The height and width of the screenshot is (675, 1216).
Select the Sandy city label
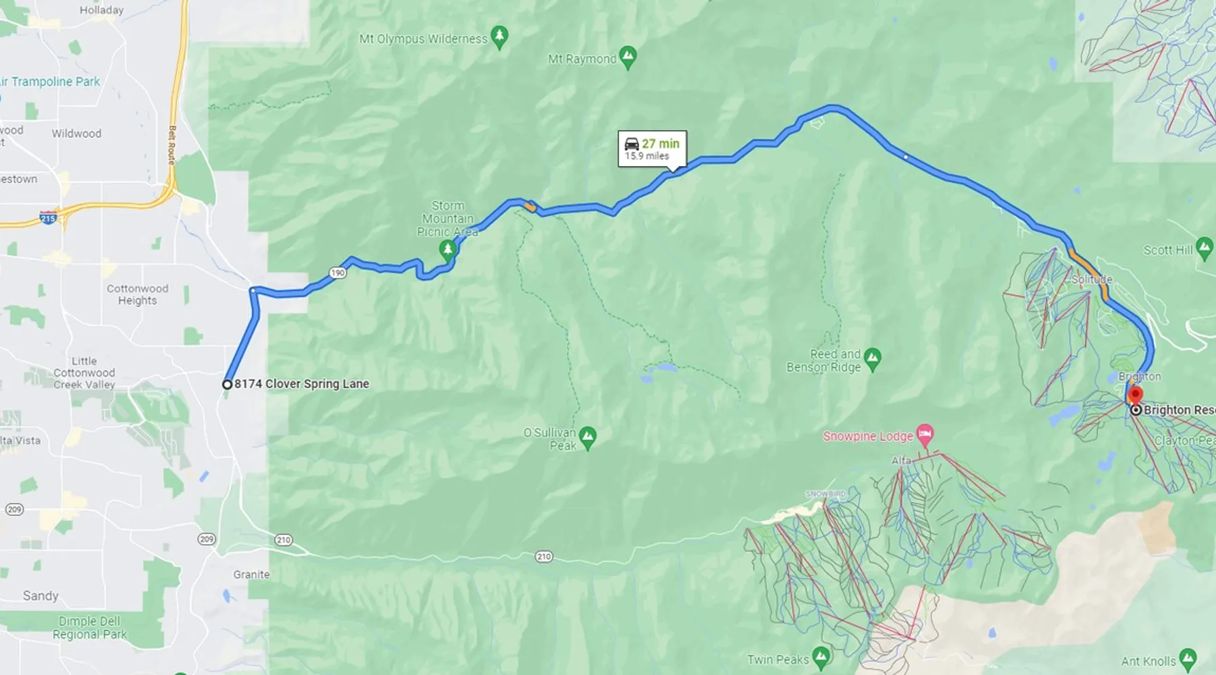tap(41, 595)
